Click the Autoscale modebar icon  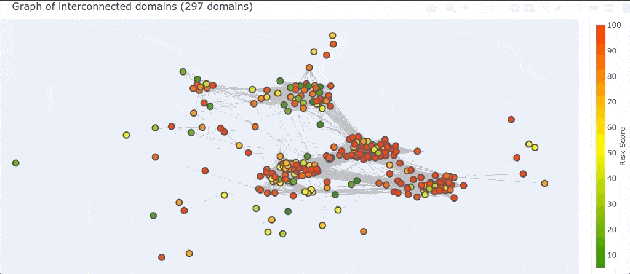(x=544, y=8)
